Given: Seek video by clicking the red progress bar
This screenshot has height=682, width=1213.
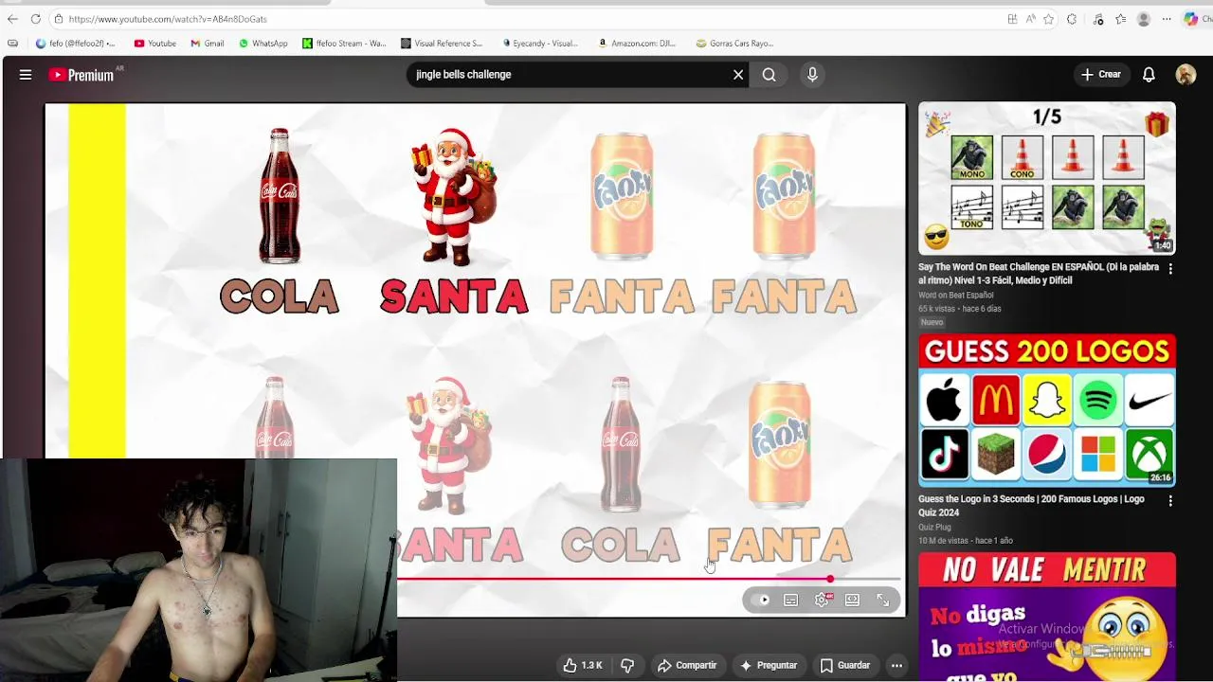Looking at the screenshot, I should [613, 579].
